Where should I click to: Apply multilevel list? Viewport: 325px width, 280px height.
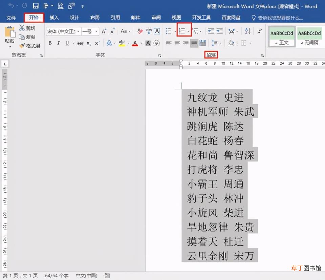coord(195,31)
